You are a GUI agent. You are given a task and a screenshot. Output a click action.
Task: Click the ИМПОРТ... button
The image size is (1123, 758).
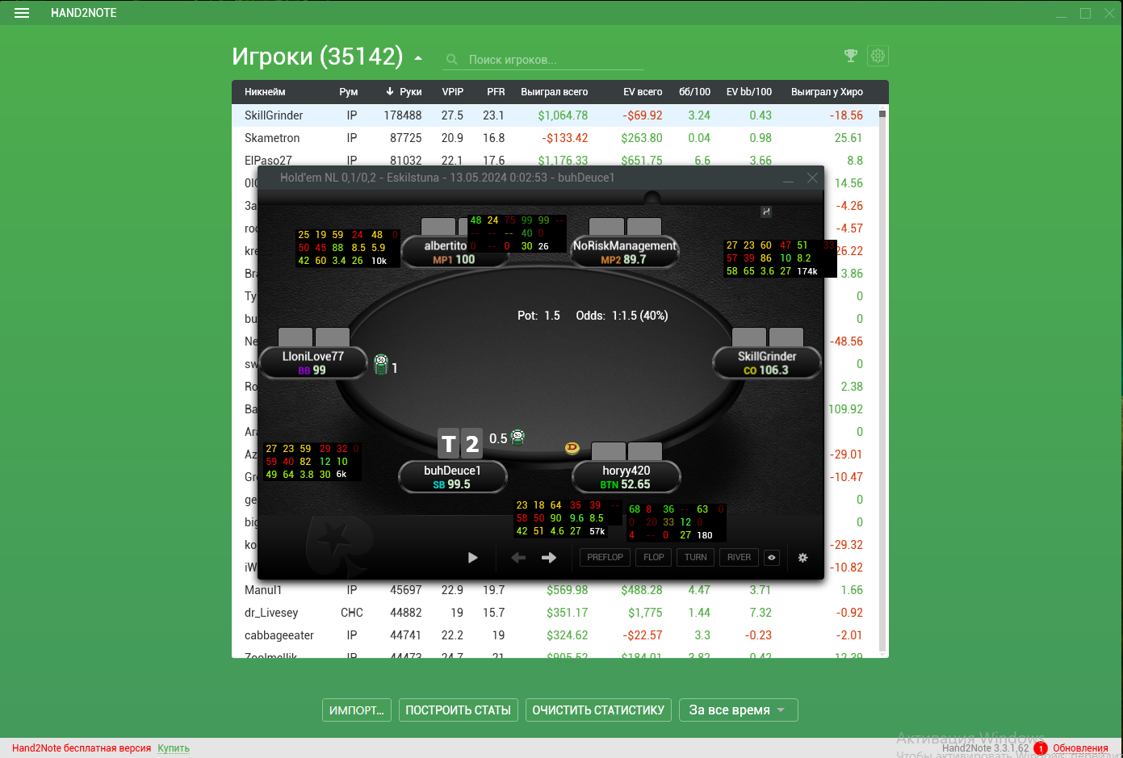[x=357, y=710]
